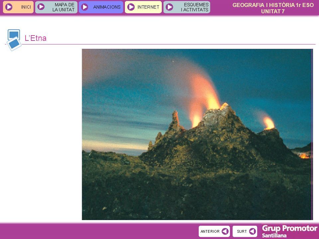Click the play arrow icon beside INICI
Image resolution: width=319 pixels, height=239 pixels.
tap(9, 7)
